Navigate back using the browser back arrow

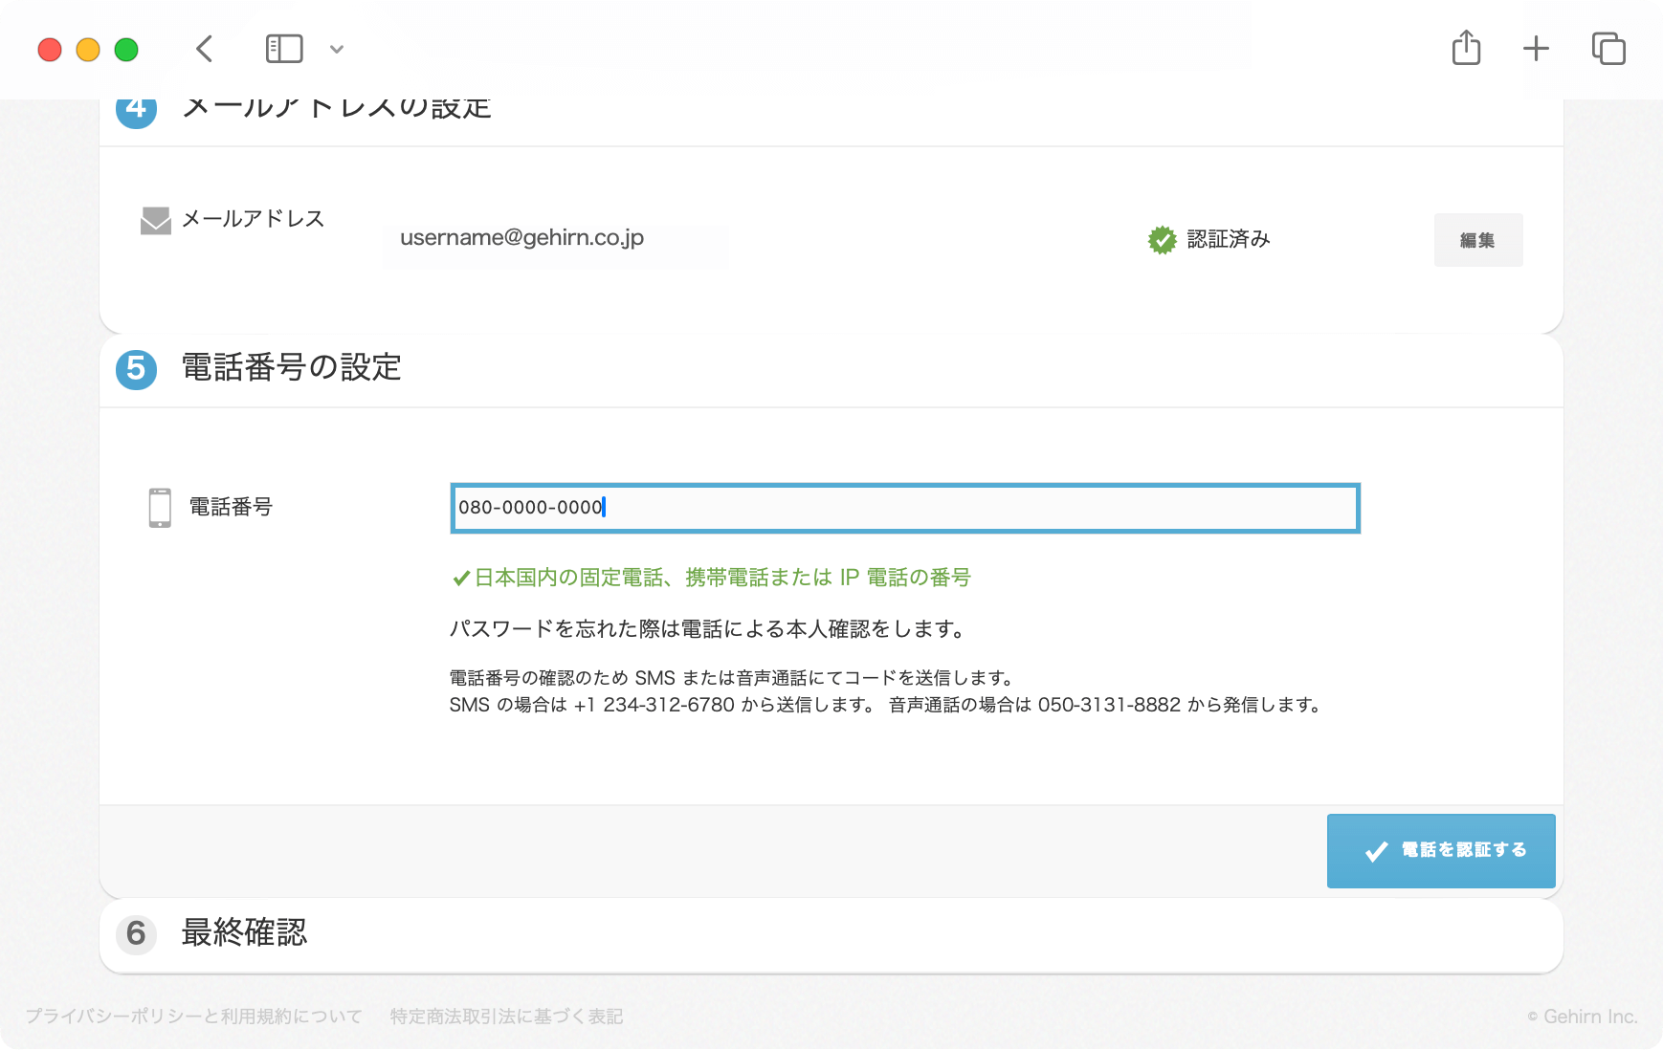[x=203, y=49]
